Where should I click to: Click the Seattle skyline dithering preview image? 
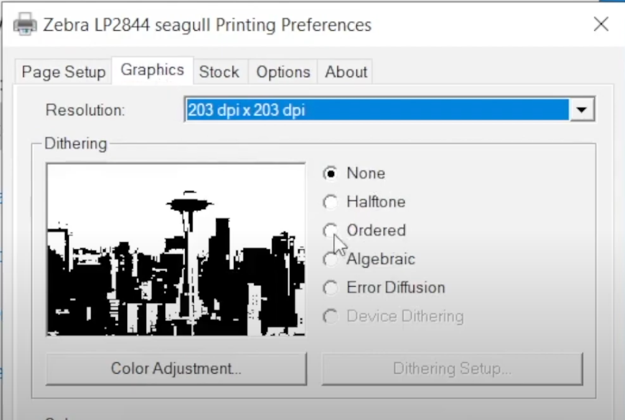point(176,250)
